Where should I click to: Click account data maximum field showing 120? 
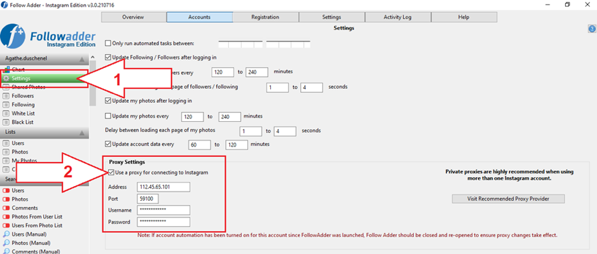[237, 145]
